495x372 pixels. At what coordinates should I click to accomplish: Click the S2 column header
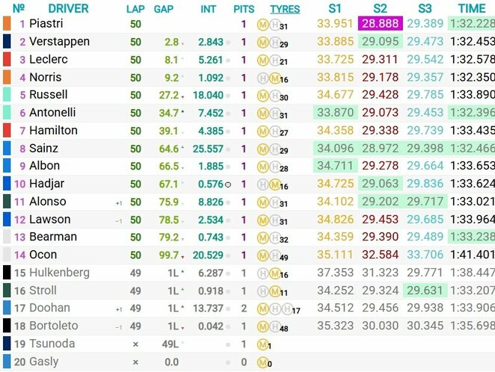pos(380,8)
